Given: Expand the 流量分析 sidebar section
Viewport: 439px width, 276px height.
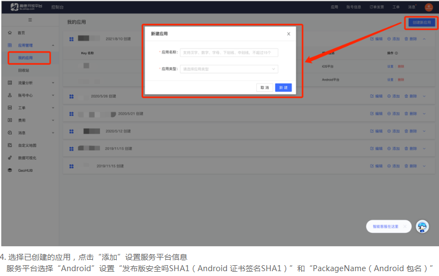Looking at the screenshot, I should click(x=53, y=83).
